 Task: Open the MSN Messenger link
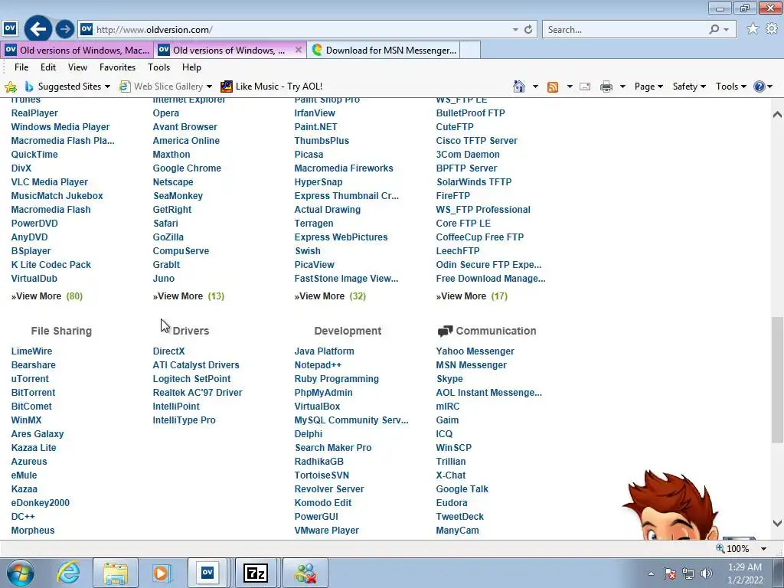point(471,365)
